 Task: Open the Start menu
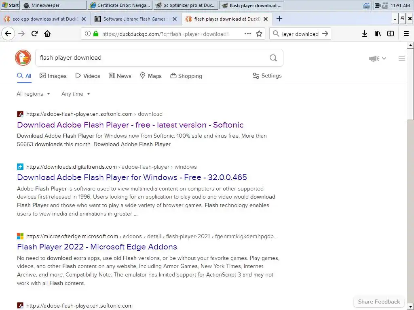point(10,5)
